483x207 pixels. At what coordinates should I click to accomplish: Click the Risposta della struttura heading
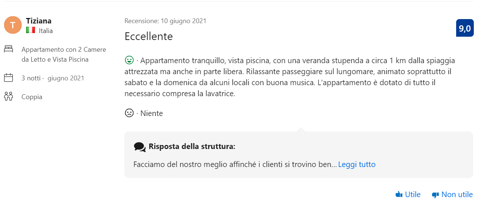(192, 147)
